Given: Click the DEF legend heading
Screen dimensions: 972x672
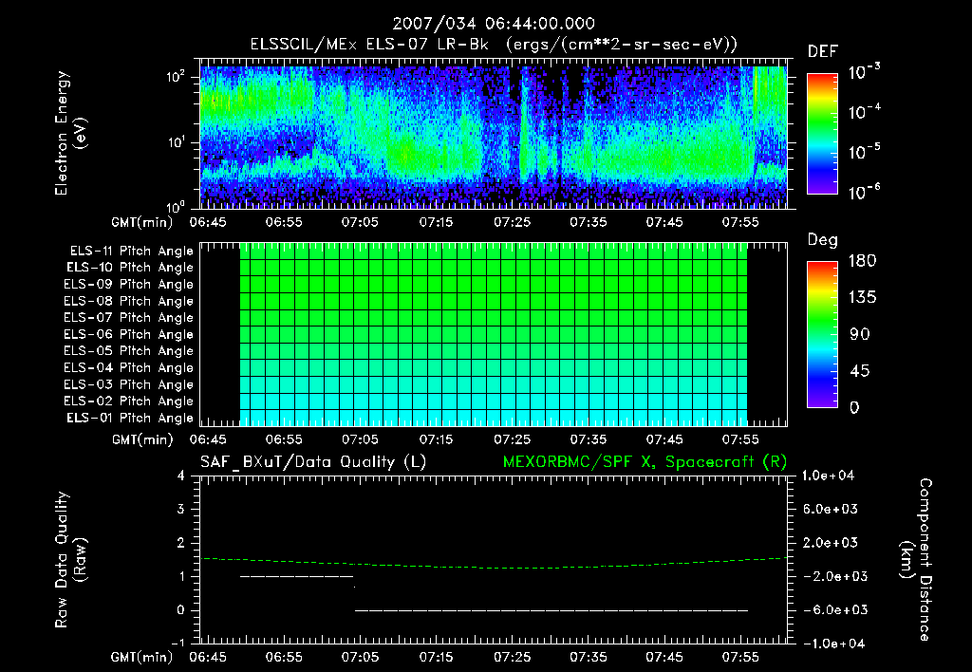Looking at the screenshot, I should [823, 52].
